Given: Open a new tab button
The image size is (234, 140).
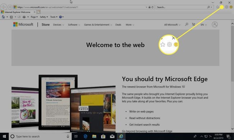Looking at the screenshot, I should 39,12.
